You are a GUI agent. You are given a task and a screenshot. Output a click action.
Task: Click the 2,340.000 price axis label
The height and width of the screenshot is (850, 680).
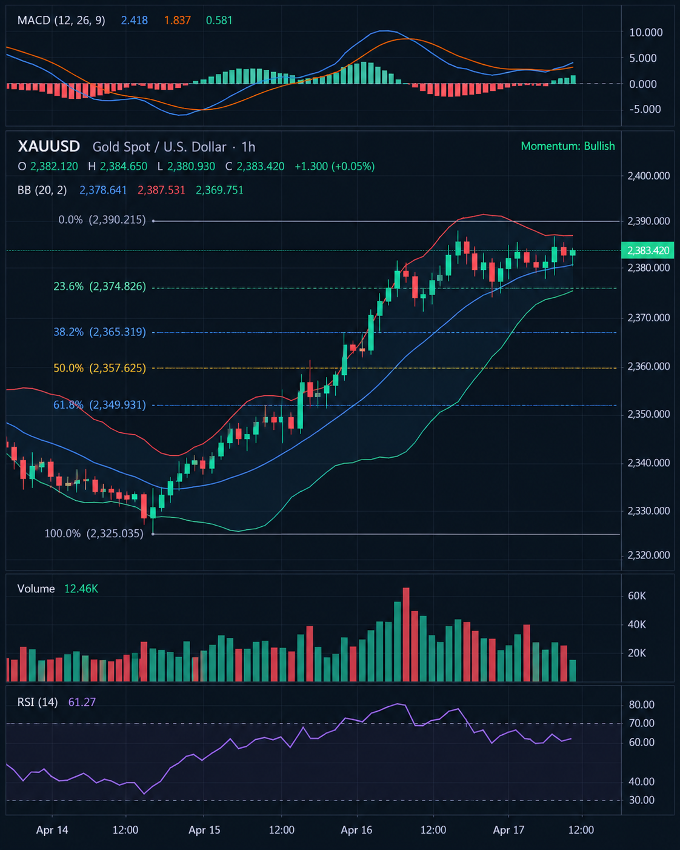[x=648, y=463]
